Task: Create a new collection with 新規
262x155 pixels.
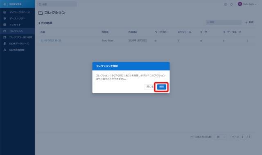Action: coord(249,22)
